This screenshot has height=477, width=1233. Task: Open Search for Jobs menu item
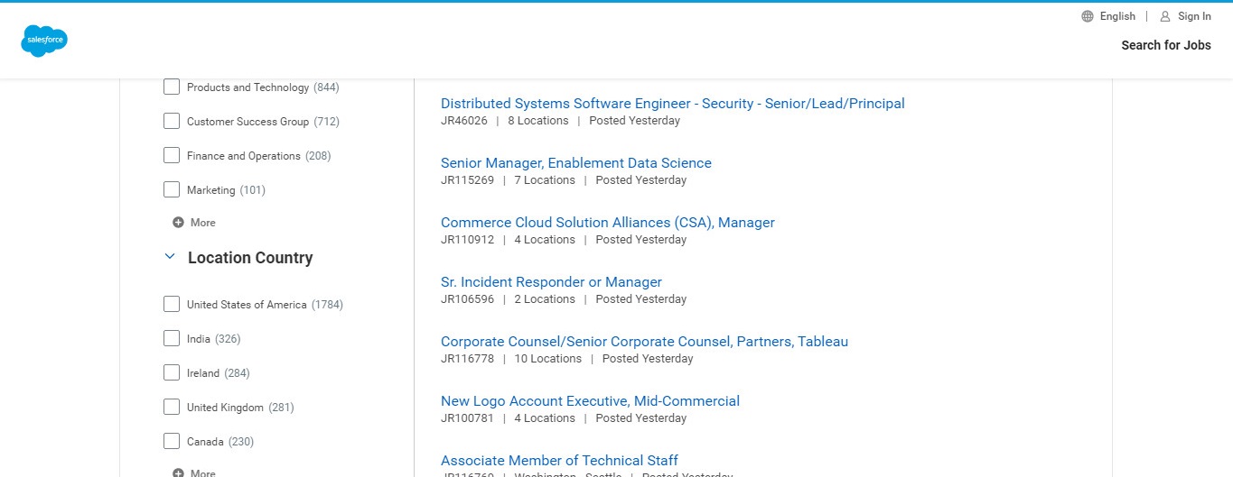[1165, 45]
